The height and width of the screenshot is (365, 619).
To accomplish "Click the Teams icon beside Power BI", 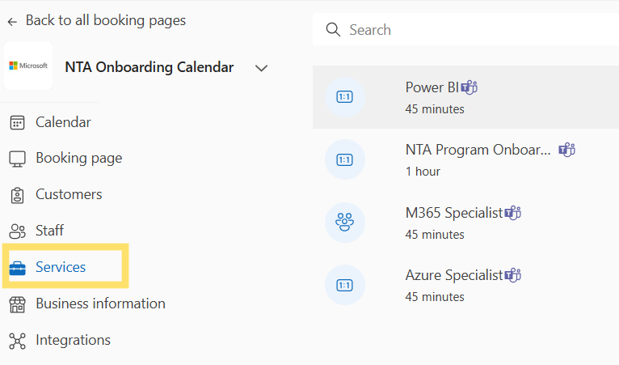I will click(x=469, y=87).
